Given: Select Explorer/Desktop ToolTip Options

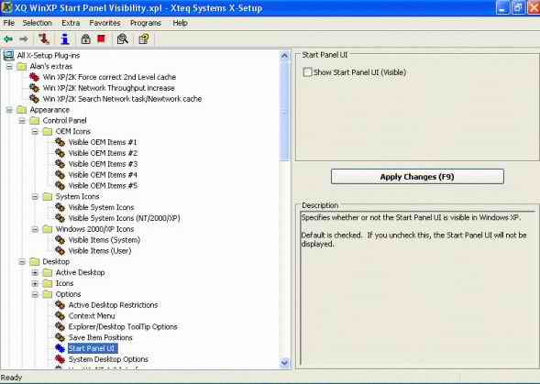Looking at the screenshot, I should click(x=123, y=326).
